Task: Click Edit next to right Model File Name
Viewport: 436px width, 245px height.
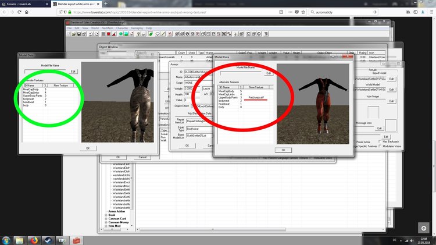Action: pyautogui.click(x=269, y=73)
